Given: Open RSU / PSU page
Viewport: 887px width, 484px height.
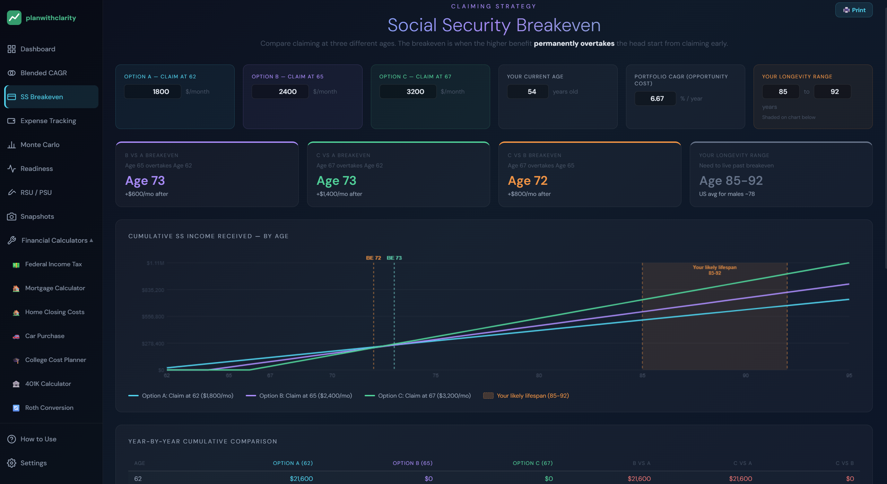Looking at the screenshot, I should click(x=51, y=193).
